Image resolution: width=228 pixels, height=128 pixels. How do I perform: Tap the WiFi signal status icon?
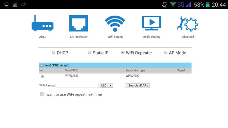point(173,4)
